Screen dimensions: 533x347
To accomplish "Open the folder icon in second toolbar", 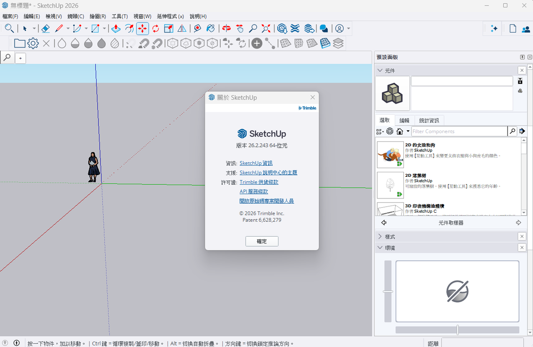I will (20, 43).
